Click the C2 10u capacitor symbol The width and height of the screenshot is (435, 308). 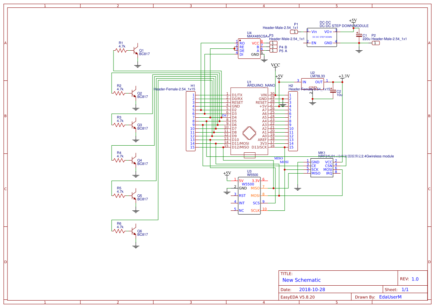[x=333, y=91]
